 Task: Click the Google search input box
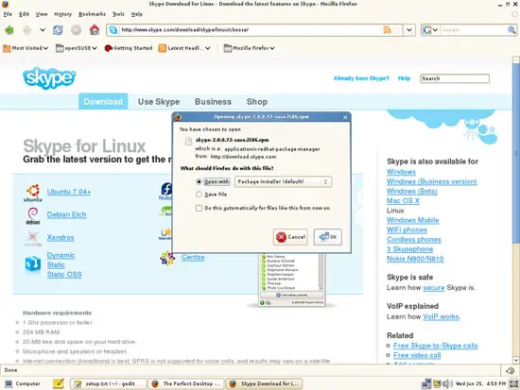[x=474, y=30]
